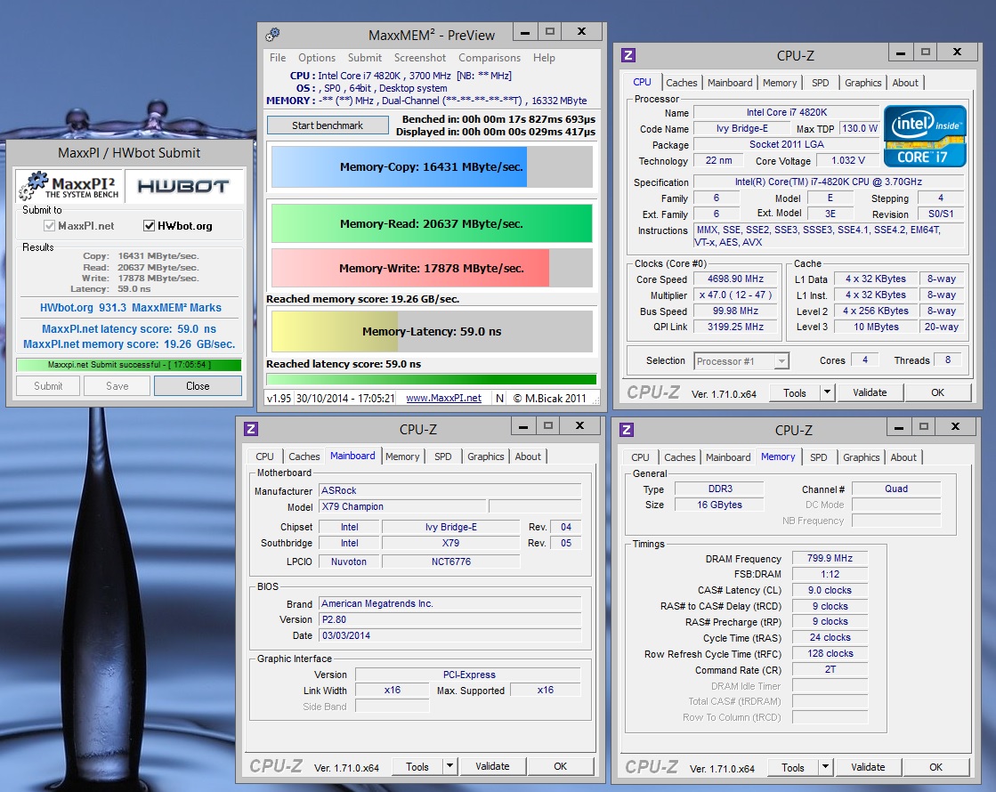
Task: Select CPU tab in CPU-Z Mainboard window
Action: pos(264,457)
